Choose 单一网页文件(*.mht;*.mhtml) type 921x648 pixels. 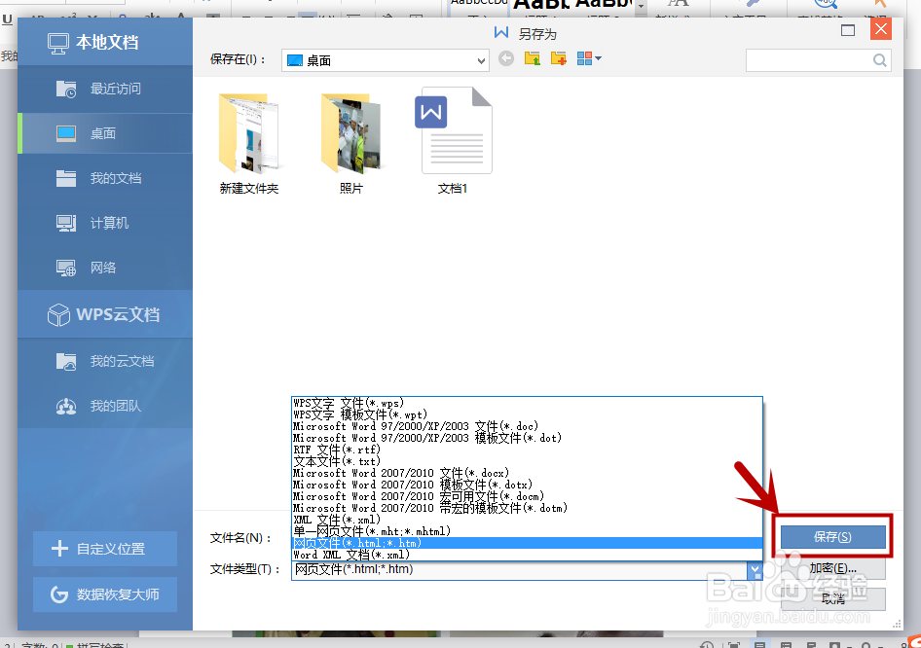[x=527, y=532]
